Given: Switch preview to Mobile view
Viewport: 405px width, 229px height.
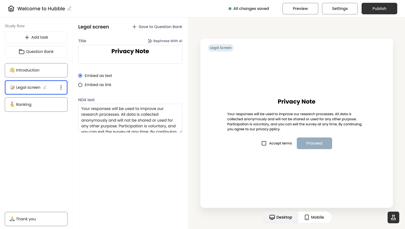Looking at the screenshot, I should (314, 217).
